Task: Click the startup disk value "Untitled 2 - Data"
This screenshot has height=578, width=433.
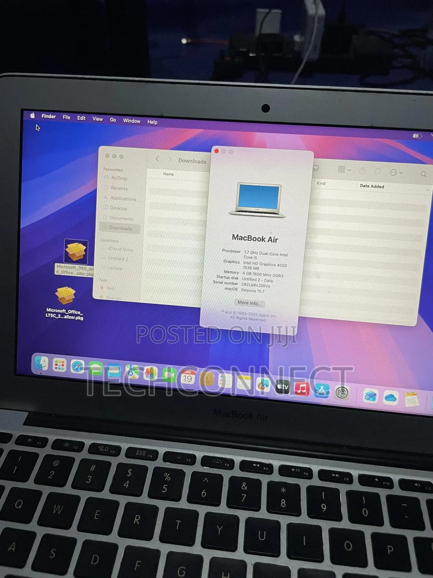Action: tap(257, 280)
